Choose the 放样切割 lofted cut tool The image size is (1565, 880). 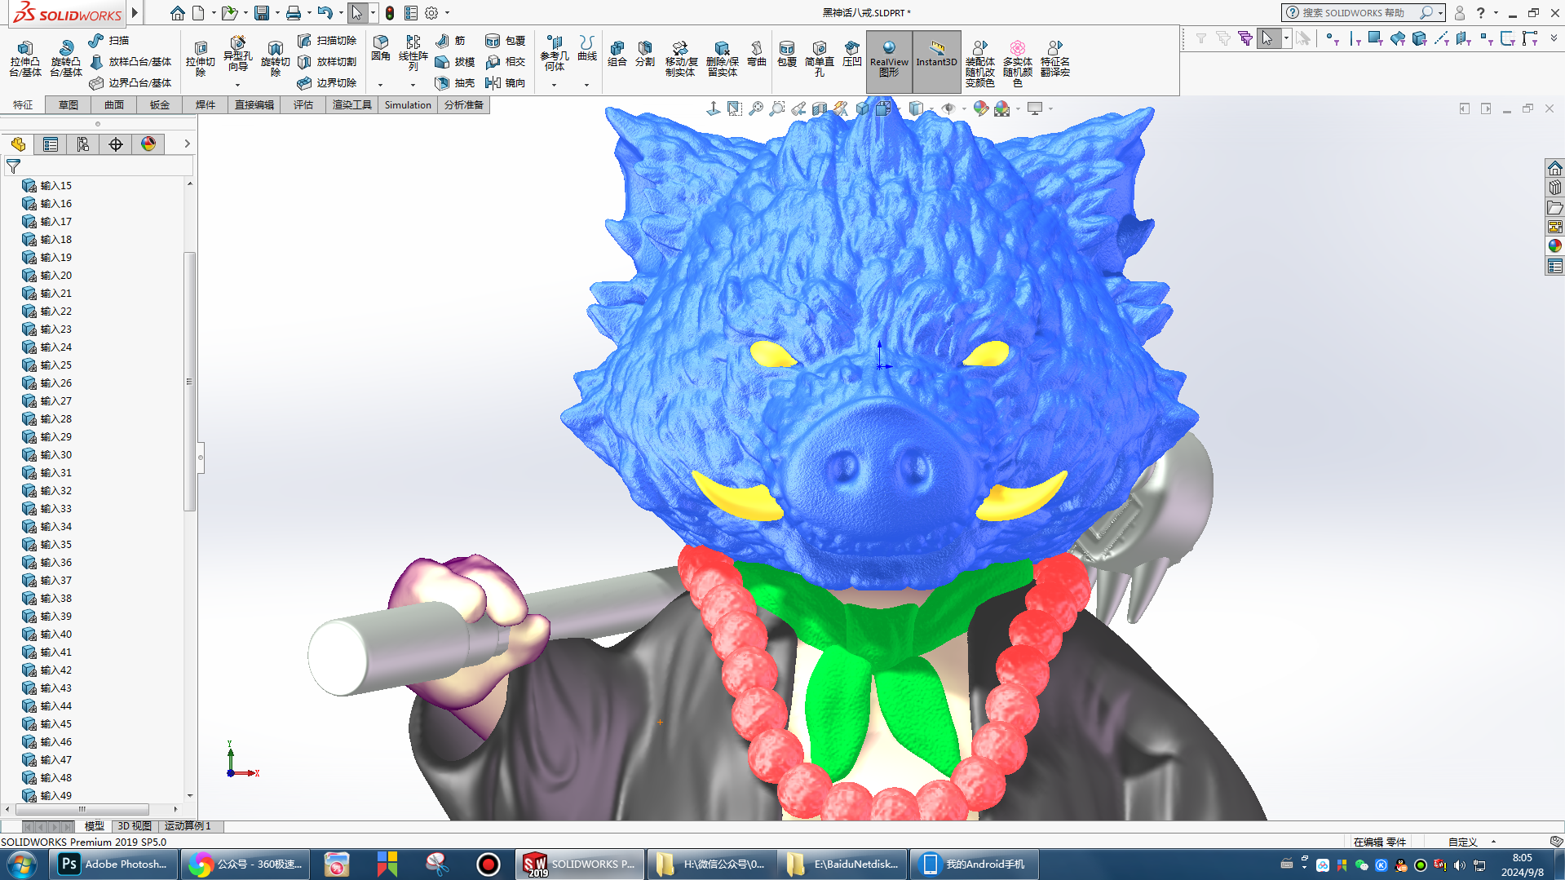point(327,61)
